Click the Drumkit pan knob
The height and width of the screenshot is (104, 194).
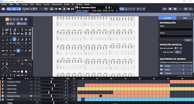pyautogui.click(x=66, y=99)
